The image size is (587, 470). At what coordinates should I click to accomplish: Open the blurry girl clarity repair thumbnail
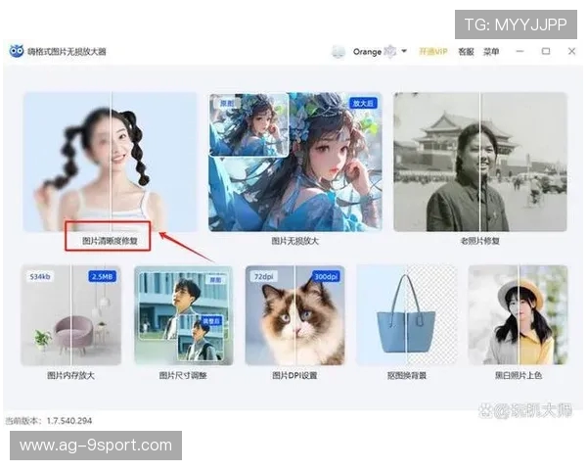110,162
